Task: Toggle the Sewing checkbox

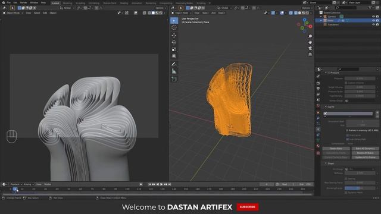Action: (x=346, y=178)
